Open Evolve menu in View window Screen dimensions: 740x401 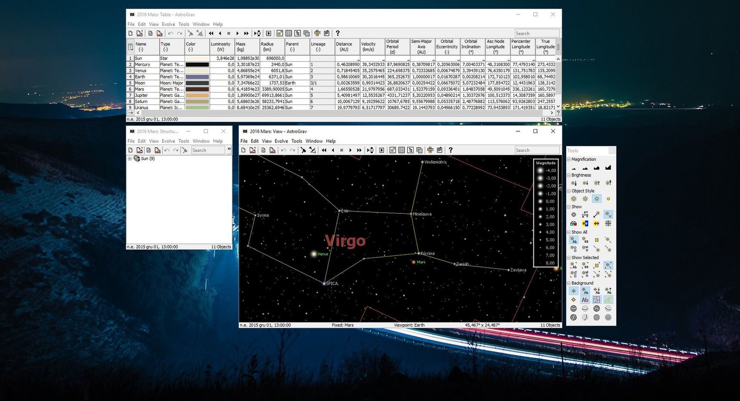[281, 141]
